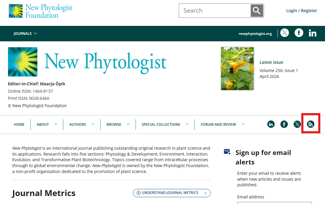The height and width of the screenshot is (204, 325).
Task: Click LinkedIn icon in journal navigation bar
Action: tap(271, 124)
